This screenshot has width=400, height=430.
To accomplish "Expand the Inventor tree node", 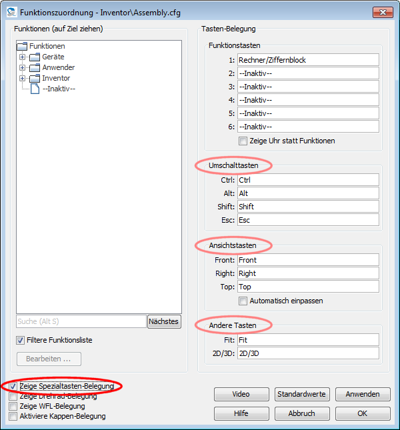I will click(x=22, y=79).
